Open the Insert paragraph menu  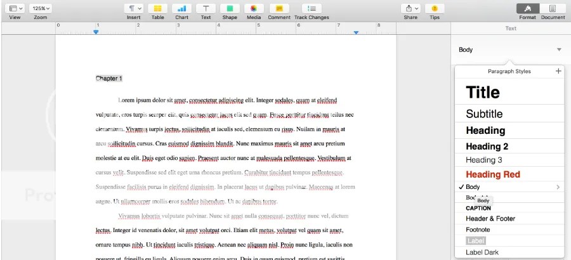134,8
